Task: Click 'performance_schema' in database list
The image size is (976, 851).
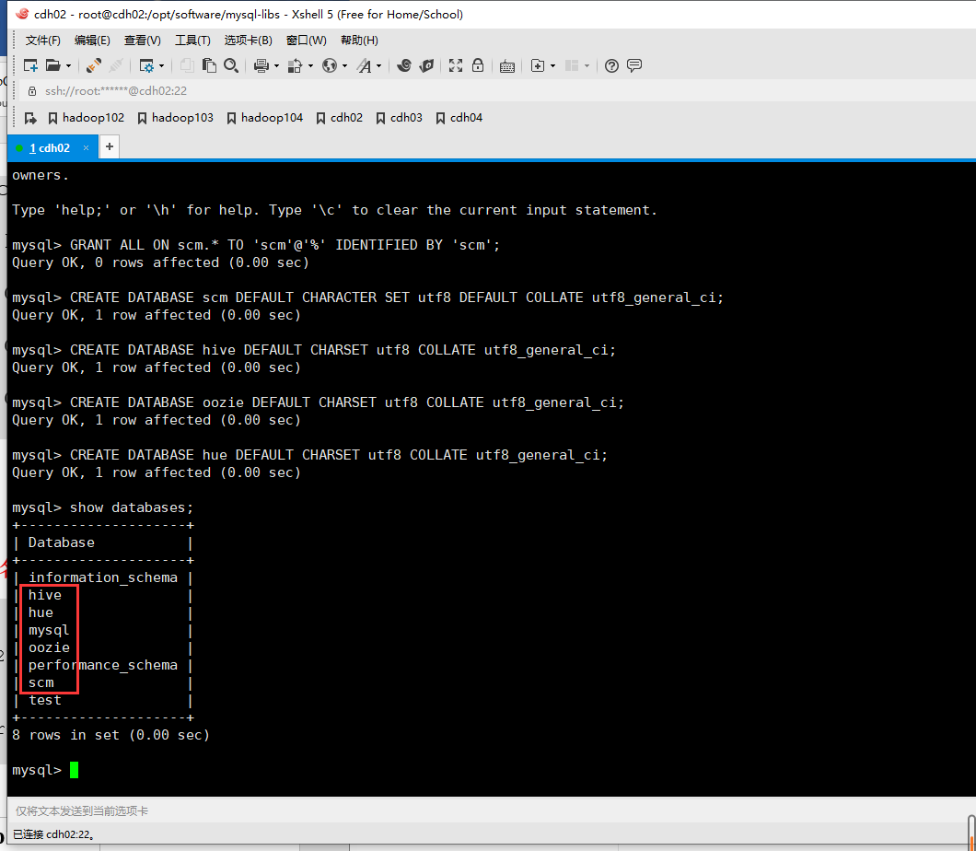Action: [x=103, y=666]
